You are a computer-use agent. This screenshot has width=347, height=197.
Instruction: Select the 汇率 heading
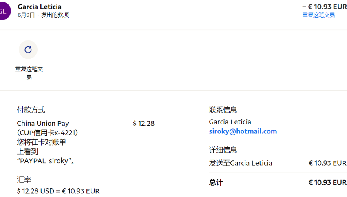pos(24,179)
